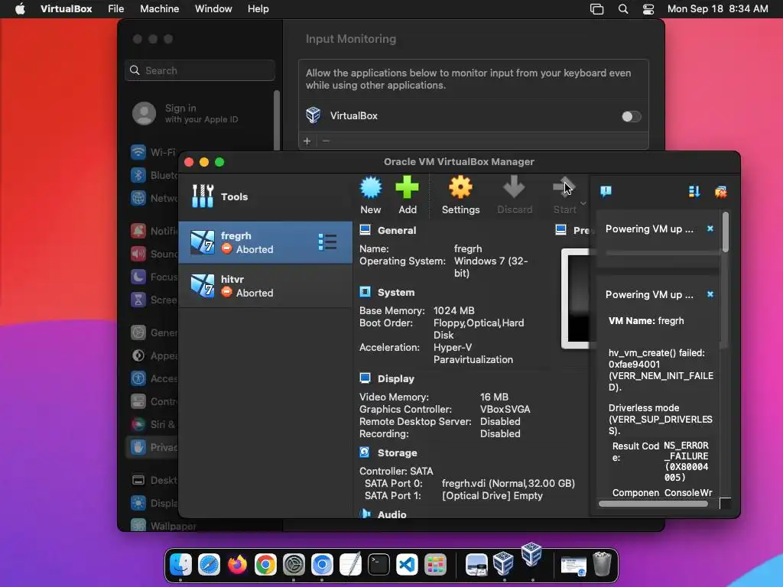Open machine Settings via the gear icon
The image size is (783, 587).
460,188
